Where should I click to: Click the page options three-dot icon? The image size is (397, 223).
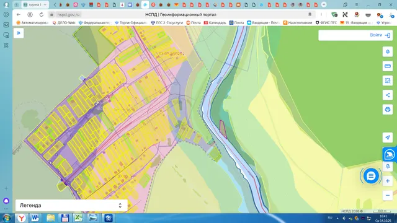(321, 15)
